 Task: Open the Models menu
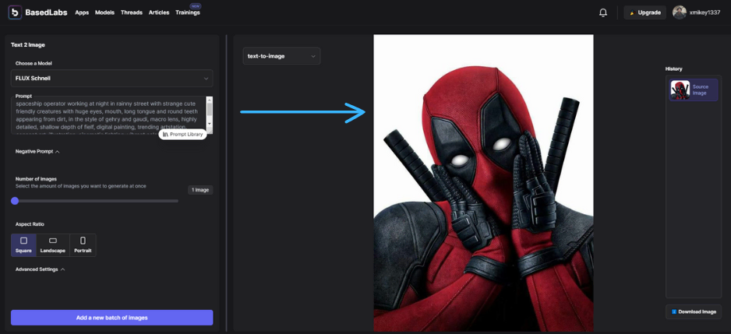104,12
